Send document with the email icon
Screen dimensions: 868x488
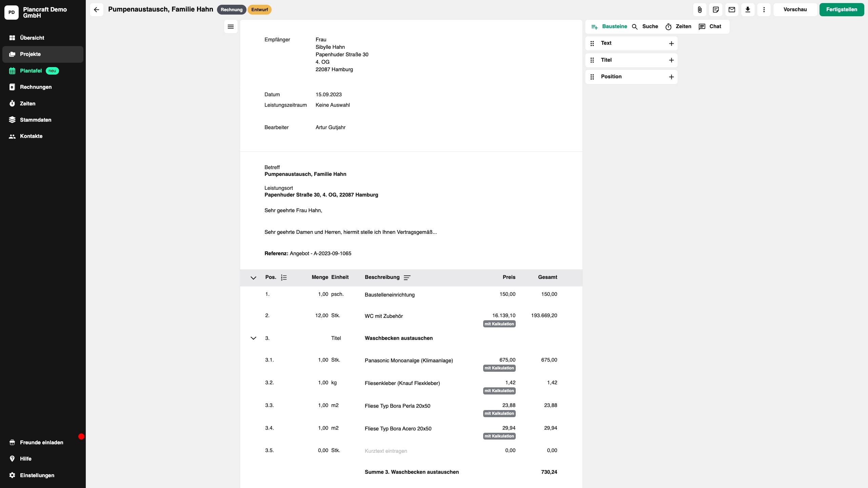point(732,9)
